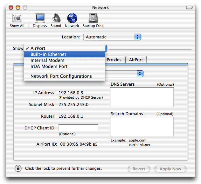Choose Built-in Ethernet from the list
This screenshot has height=184, width=201.
coord(48,54)
